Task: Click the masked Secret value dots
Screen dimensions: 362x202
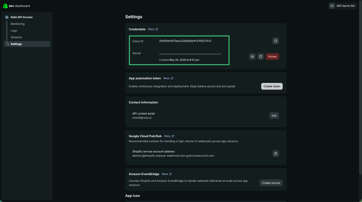Action: tap(190, 54)
